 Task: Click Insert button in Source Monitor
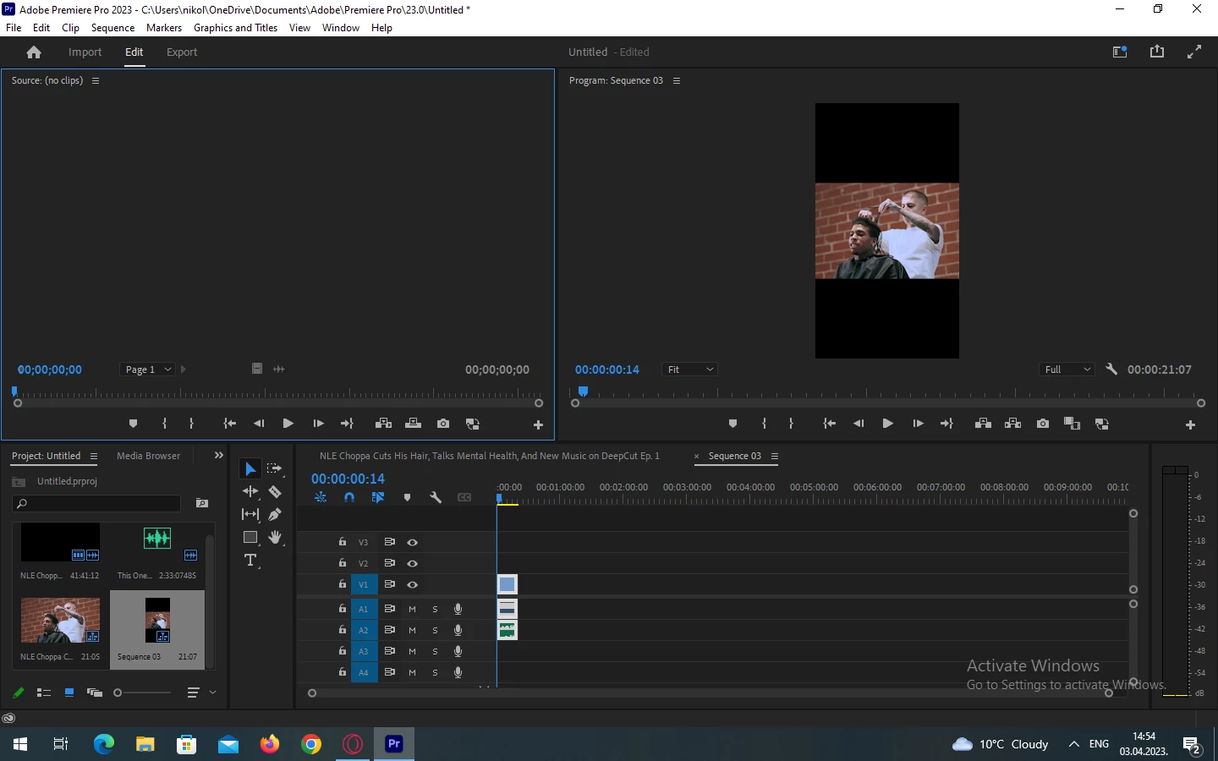pos(383,424)
